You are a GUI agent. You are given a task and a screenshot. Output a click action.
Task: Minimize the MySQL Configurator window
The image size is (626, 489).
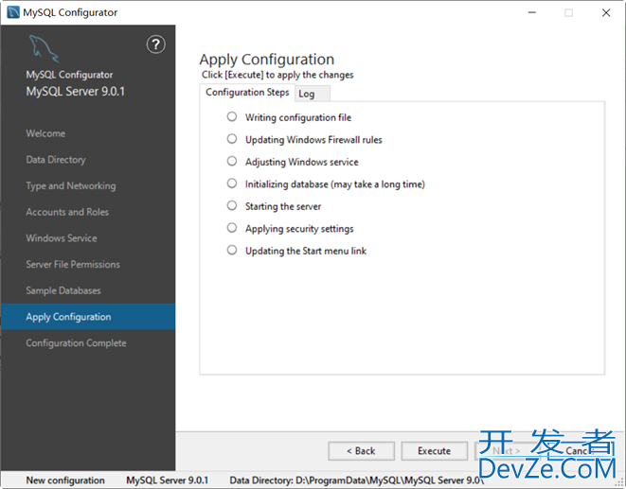click(x=532, y=12)
